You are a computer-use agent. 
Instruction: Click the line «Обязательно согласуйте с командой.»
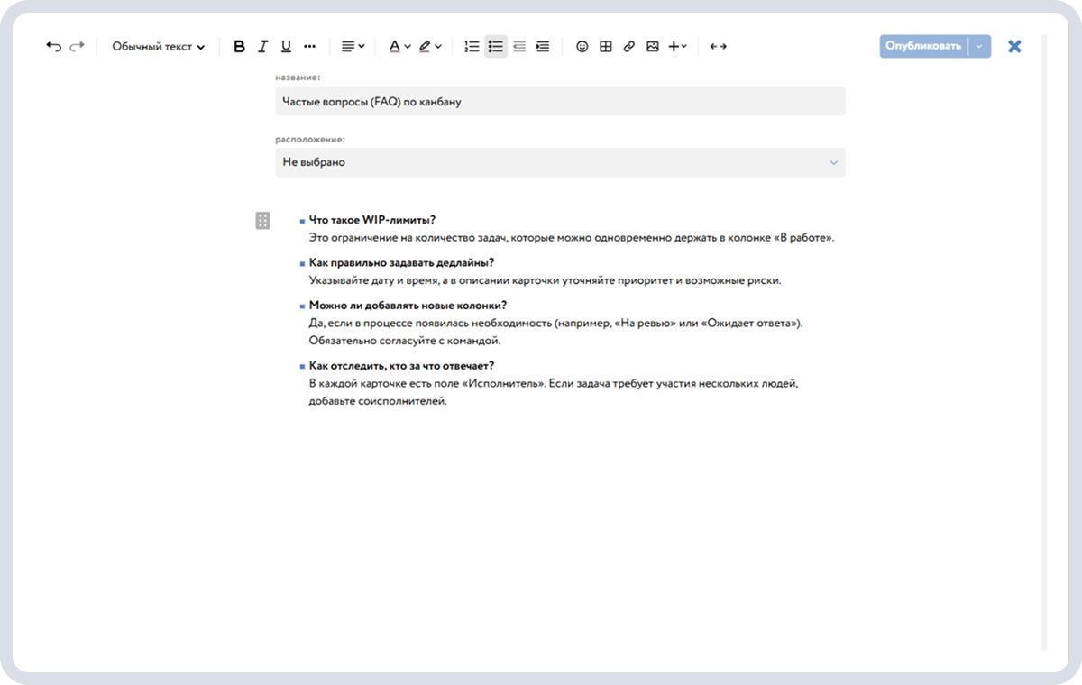tap(404, 341)
